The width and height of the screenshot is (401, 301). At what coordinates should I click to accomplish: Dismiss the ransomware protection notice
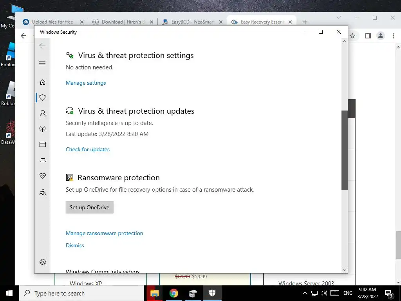tap(75, 245)
